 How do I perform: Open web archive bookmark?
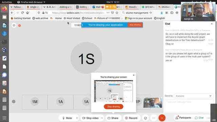[x=40, y=18]
